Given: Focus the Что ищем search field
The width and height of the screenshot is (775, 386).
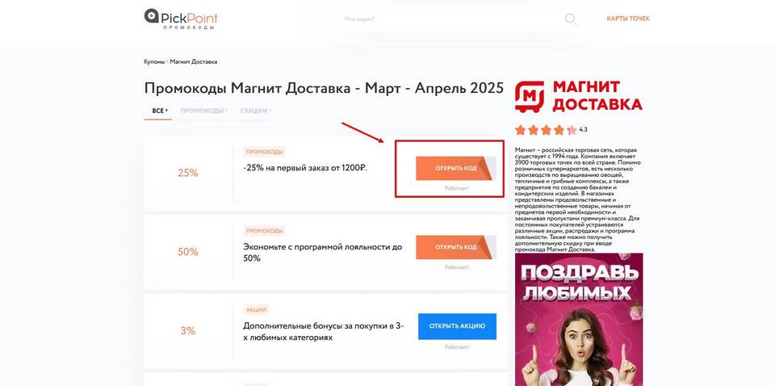Looking at the screenshot, I should [x=452, y=19].
